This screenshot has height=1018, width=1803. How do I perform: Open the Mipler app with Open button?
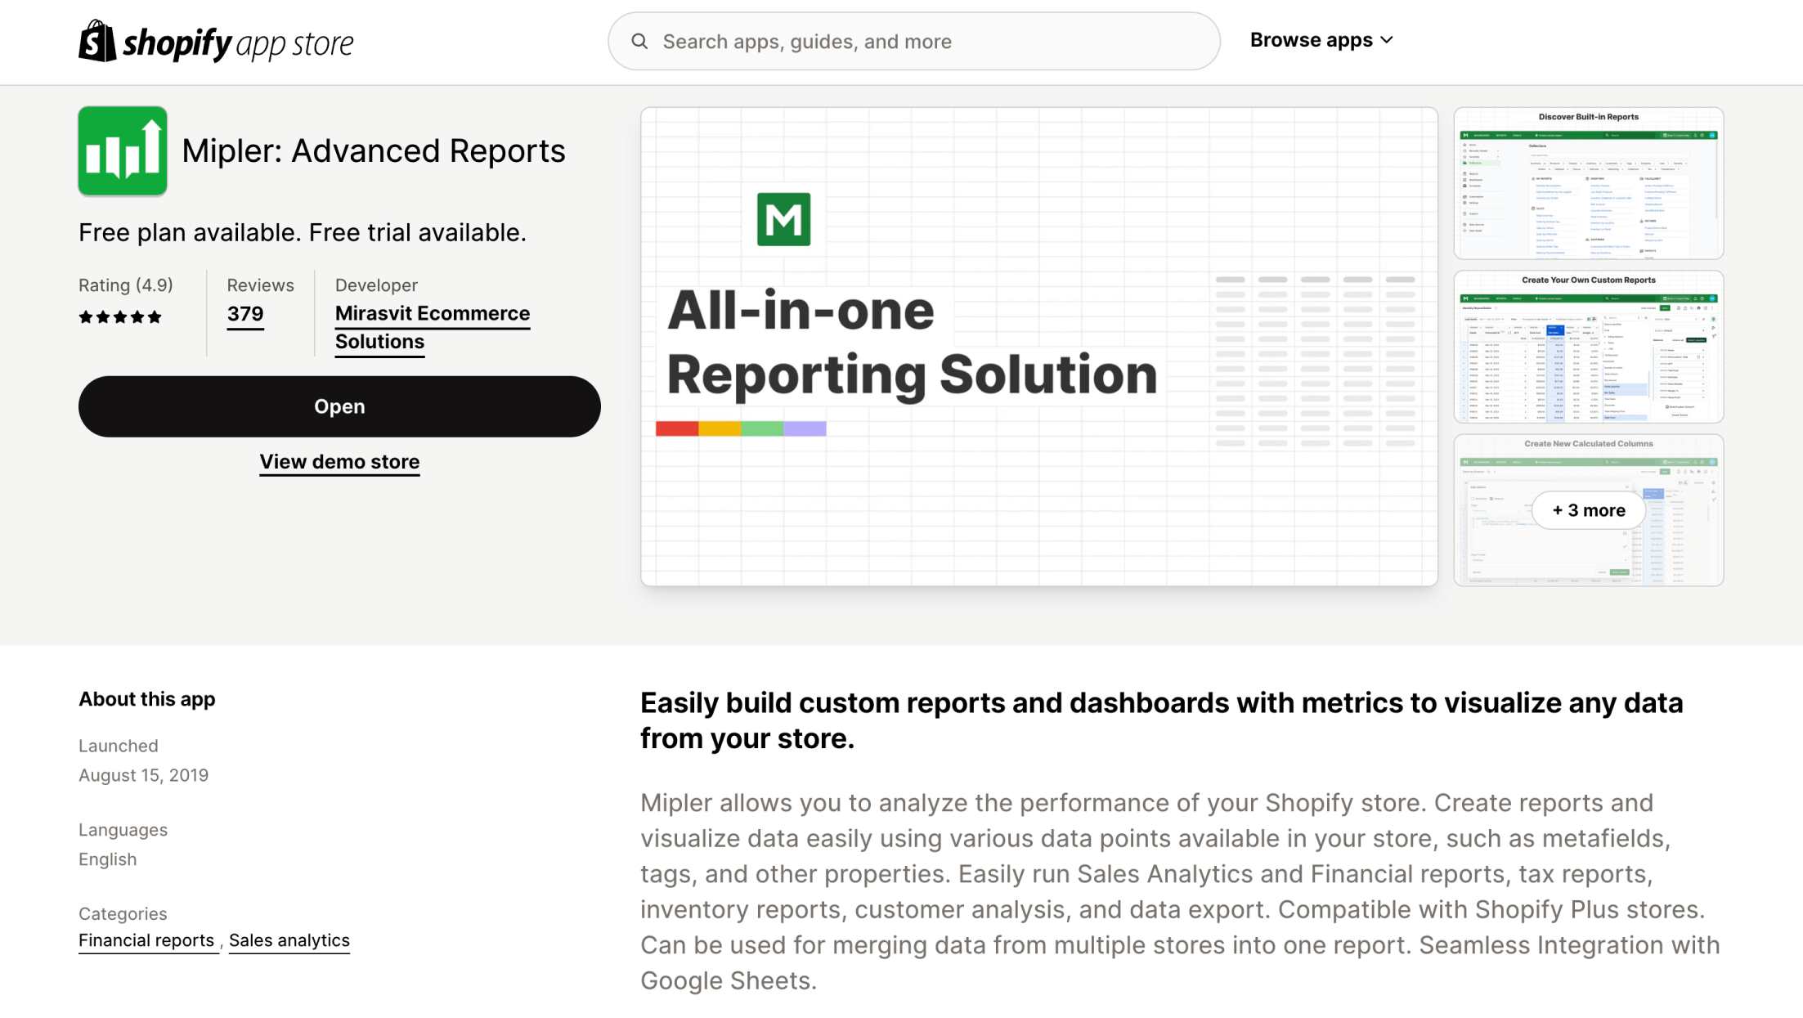point(339,406)
